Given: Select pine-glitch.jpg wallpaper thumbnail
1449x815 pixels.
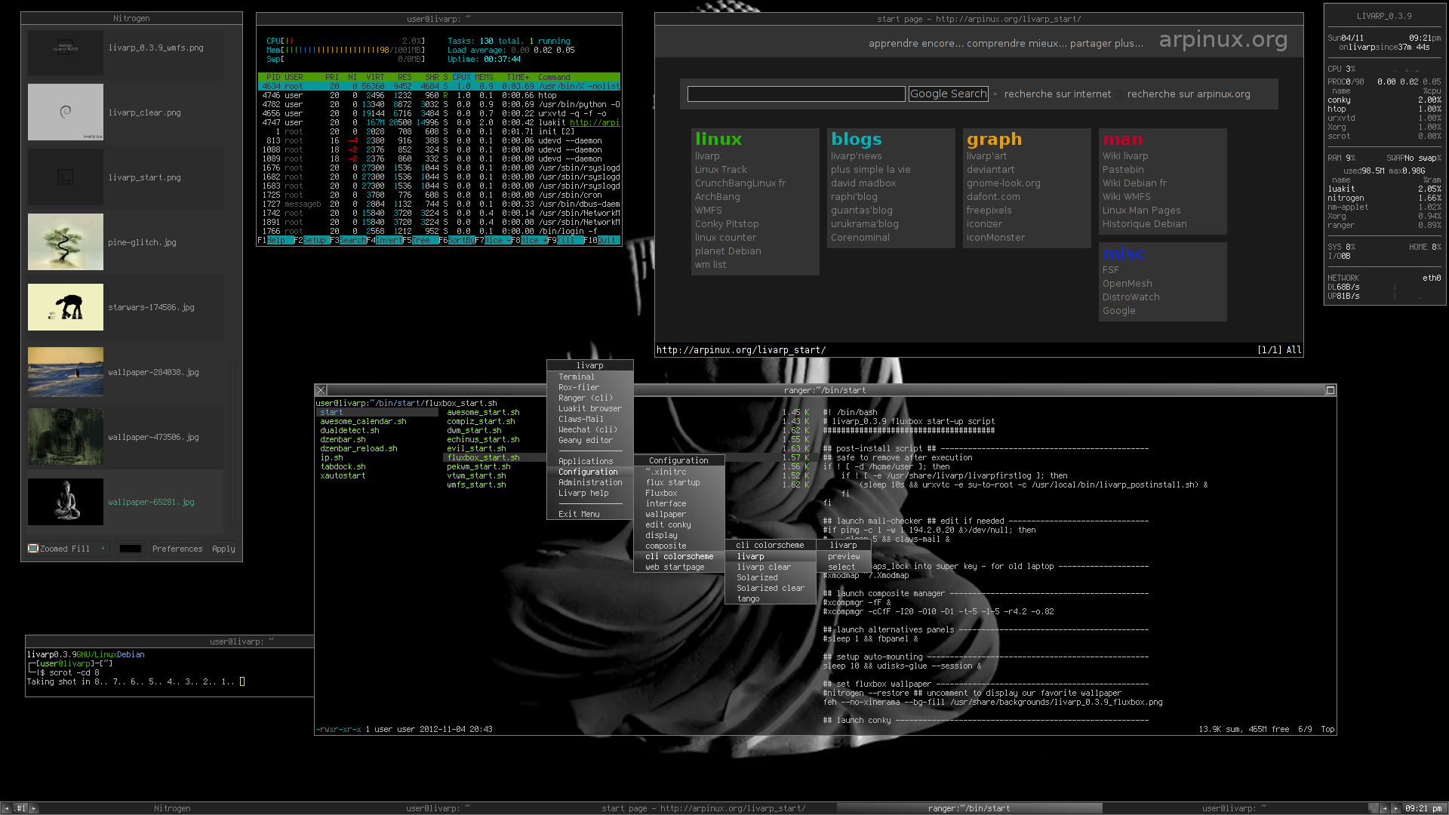Looking at the screenshot, I should click(66, 241).
